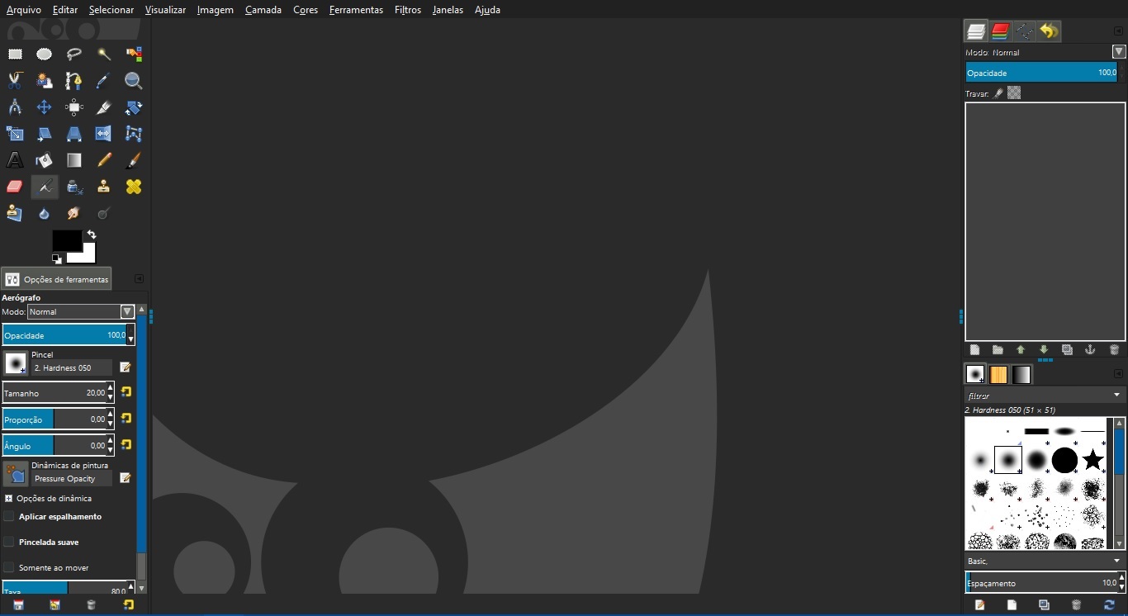Viewport: 1128px width, 616px height.
Task: Choose the Bucket Fill tool
Action: [45, 160]
